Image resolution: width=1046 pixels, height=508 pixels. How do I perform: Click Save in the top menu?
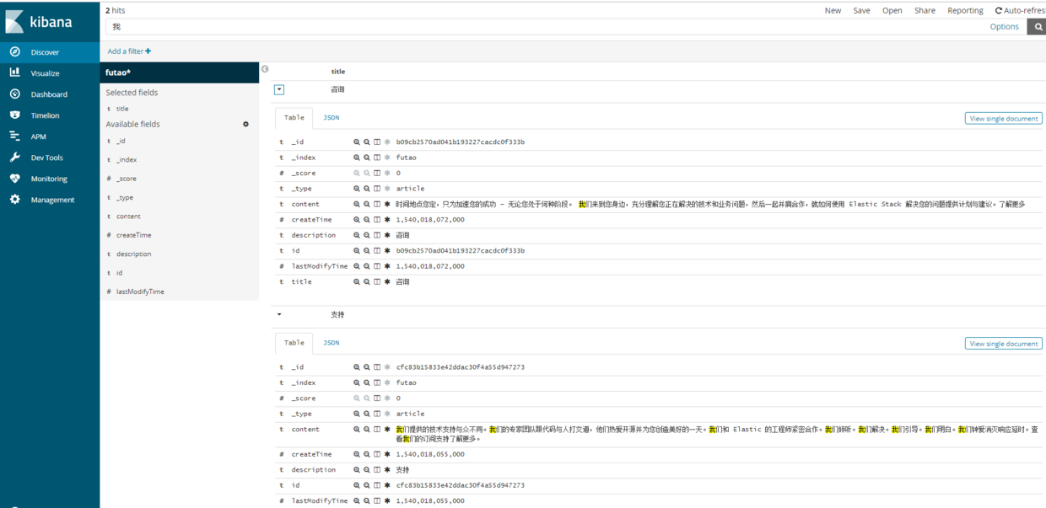pyautogui.click(x=861, y=11)
